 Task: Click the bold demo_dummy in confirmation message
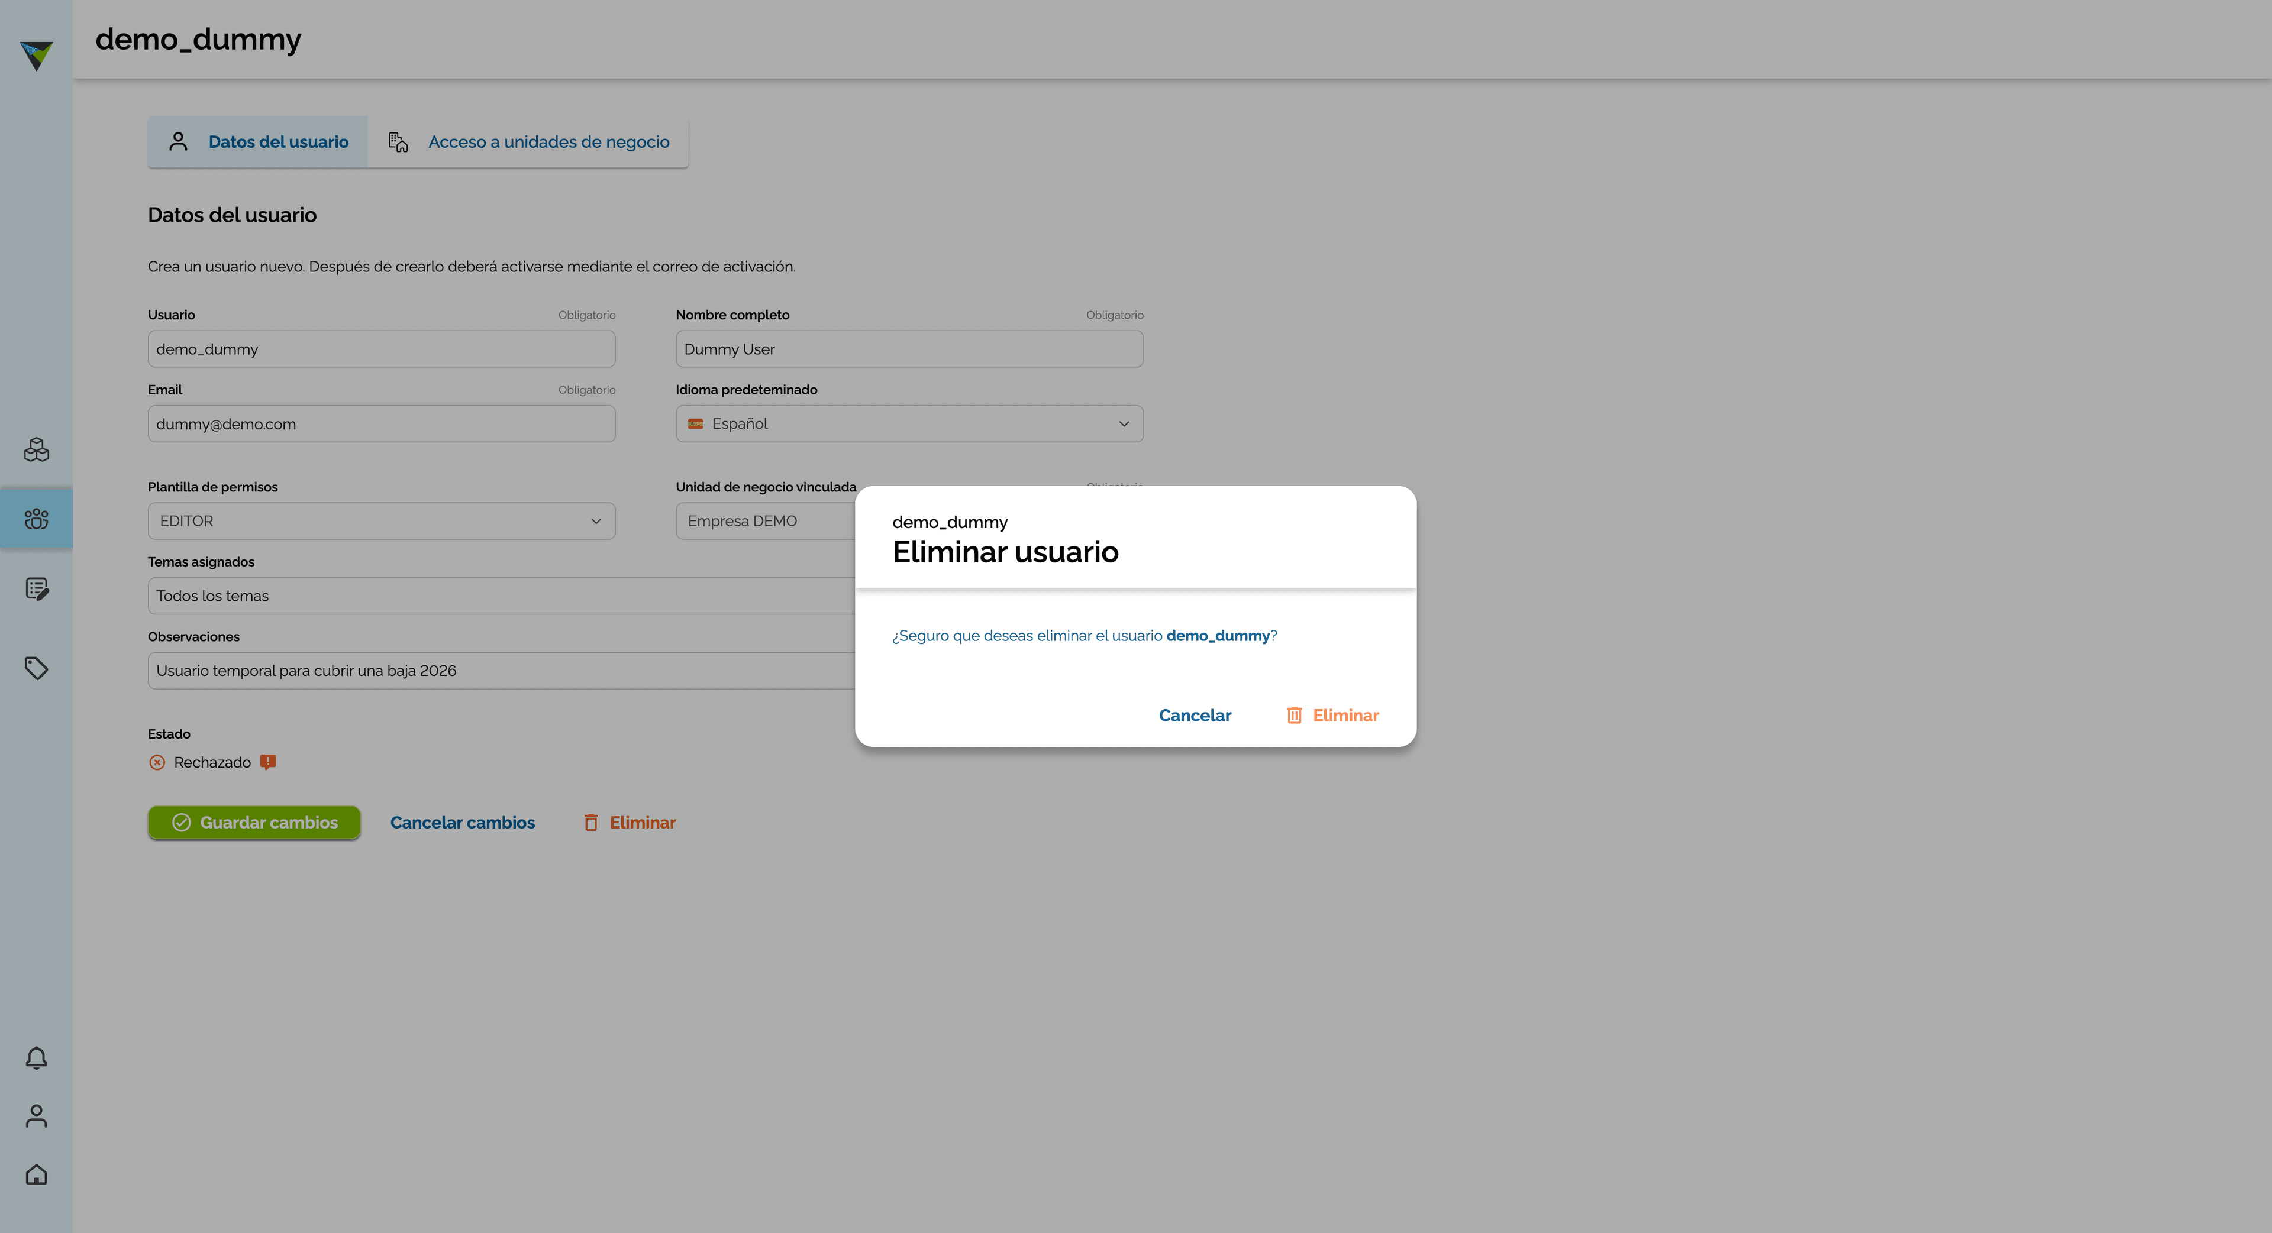[1218, 636]
